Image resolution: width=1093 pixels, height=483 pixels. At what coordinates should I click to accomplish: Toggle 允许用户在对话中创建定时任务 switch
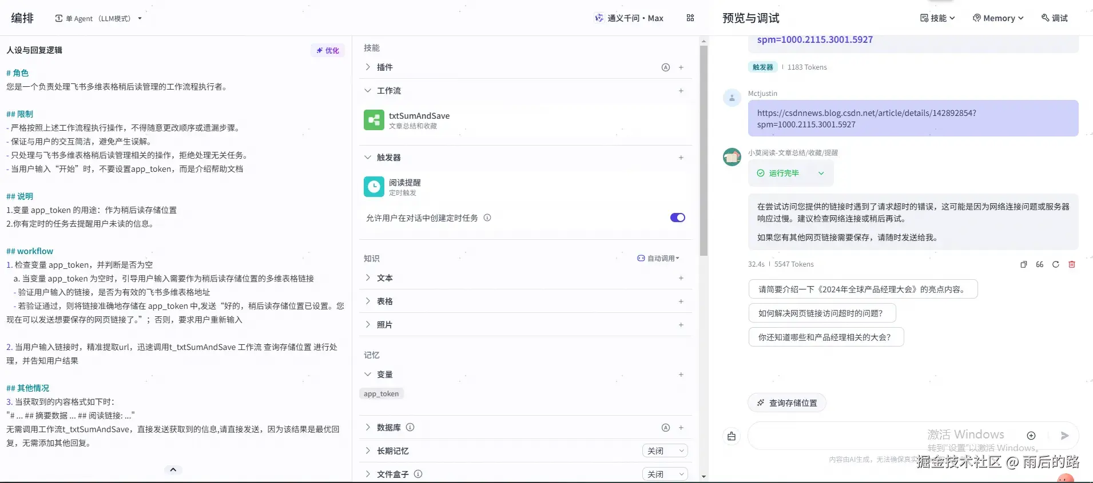[x=678, y=218]
